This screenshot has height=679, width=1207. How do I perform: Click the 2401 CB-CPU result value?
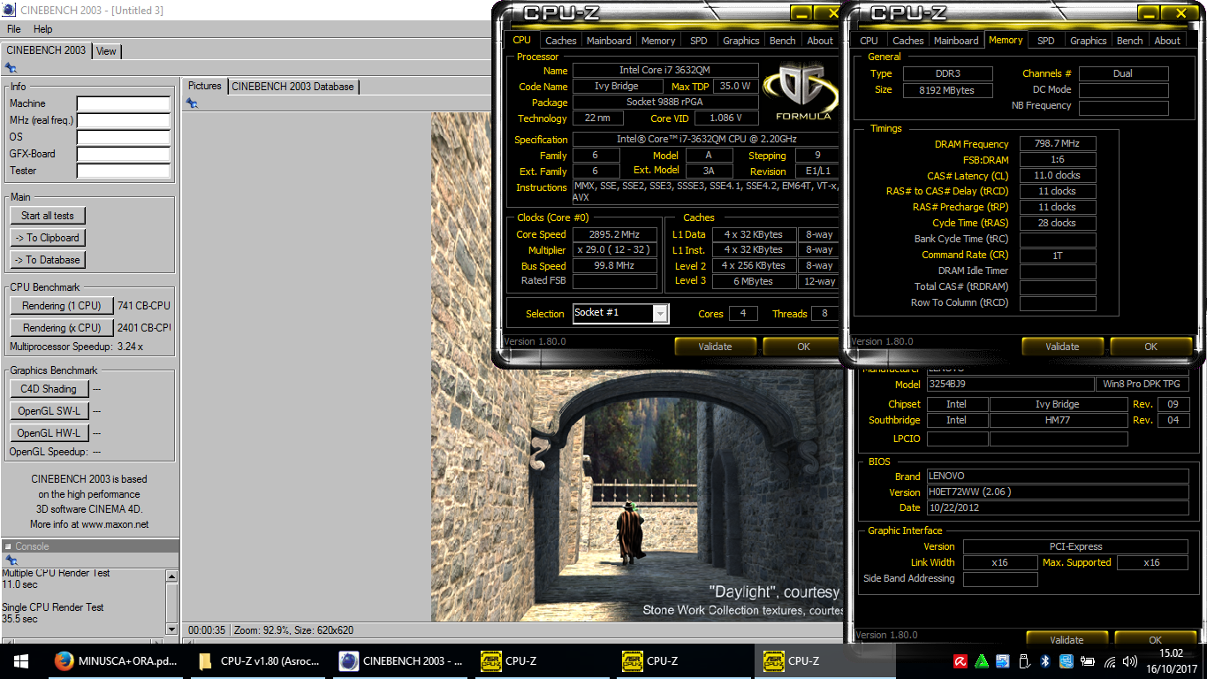[x=144, y=328]
